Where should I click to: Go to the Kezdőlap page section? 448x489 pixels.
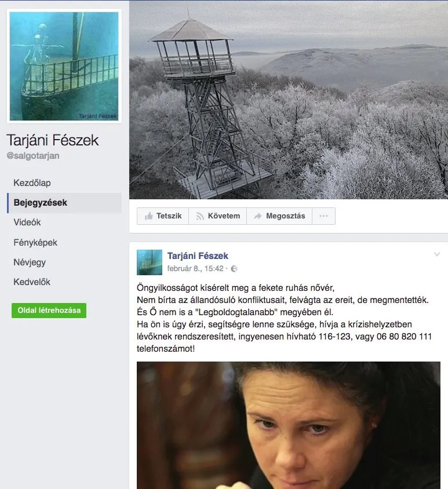[x=32, y=183]
